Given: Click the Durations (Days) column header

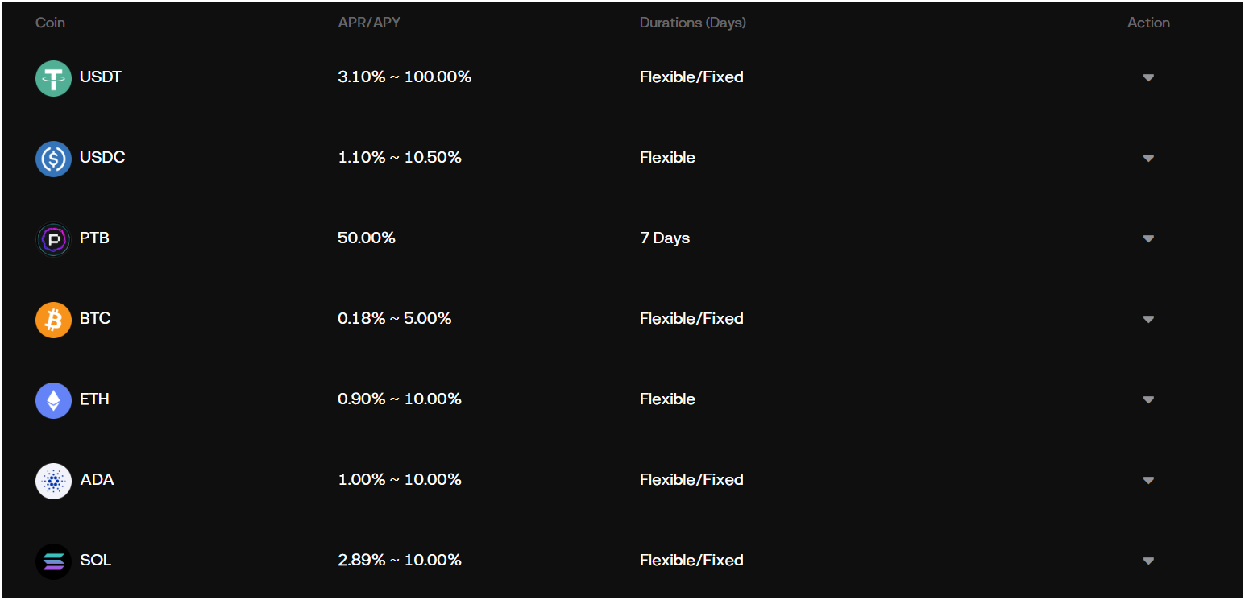Looking at the screenshot, I should click(x=693, y=23).
